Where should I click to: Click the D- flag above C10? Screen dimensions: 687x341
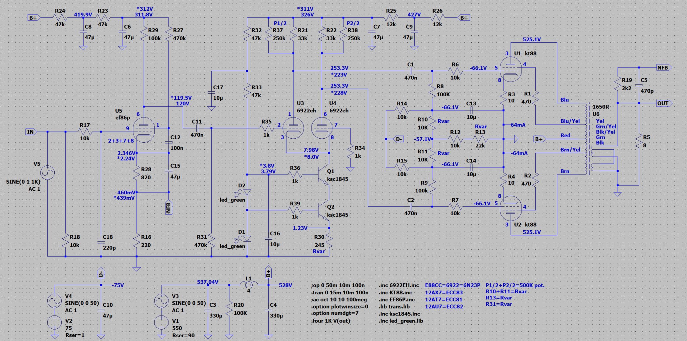(x=101, y=273)
